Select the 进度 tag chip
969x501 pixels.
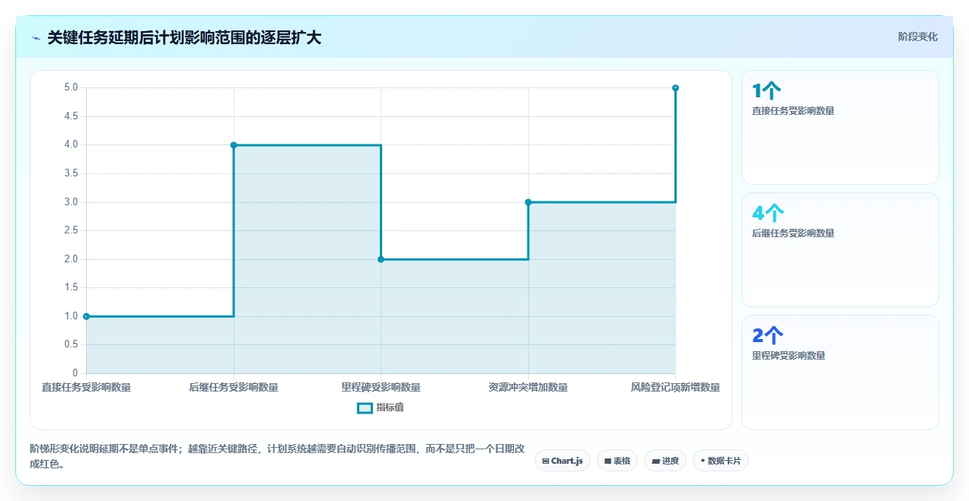coord(665,461)
